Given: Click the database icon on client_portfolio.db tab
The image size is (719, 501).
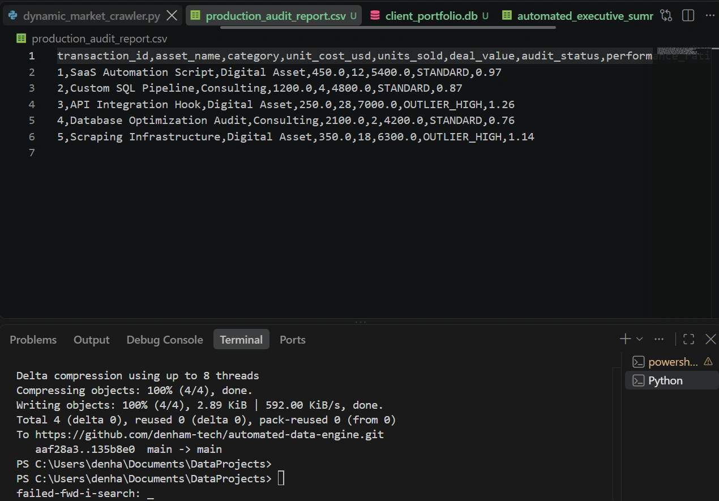Looking at the screenshot, I should point(375,16).
